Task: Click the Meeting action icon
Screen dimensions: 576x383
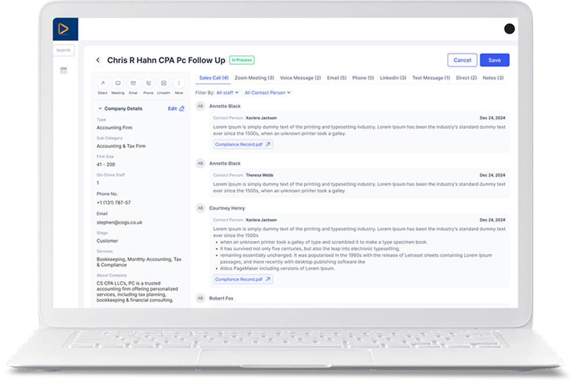Action: [118, 83]
